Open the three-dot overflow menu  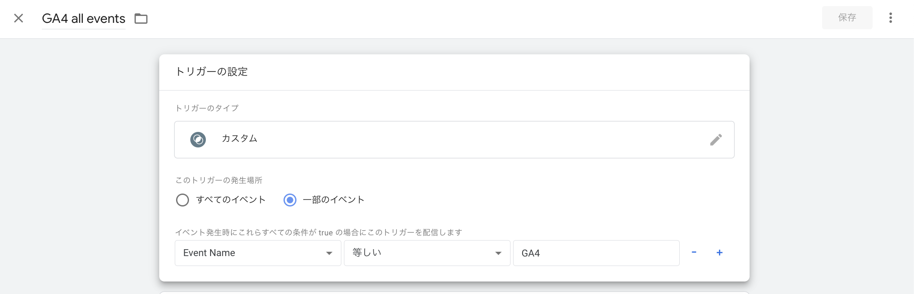890,18
